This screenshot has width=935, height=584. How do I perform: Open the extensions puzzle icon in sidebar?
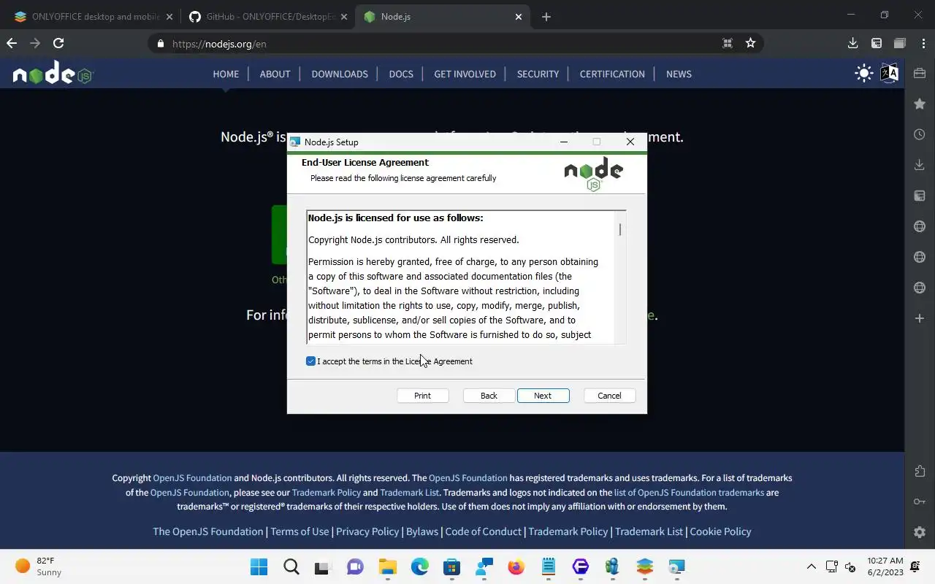coord(920,471)
